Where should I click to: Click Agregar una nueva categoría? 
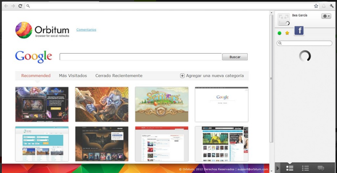[212, 76]
